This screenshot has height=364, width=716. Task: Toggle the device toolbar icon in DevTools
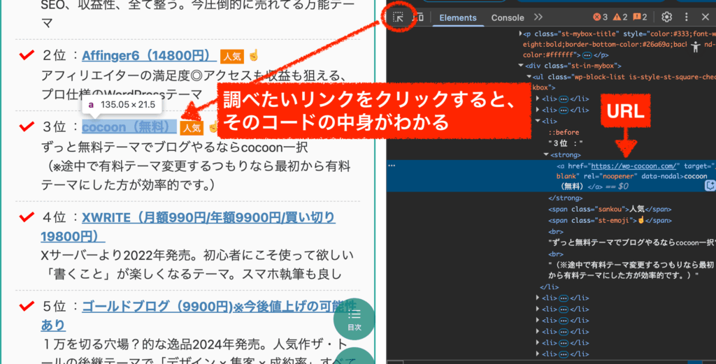418,17
